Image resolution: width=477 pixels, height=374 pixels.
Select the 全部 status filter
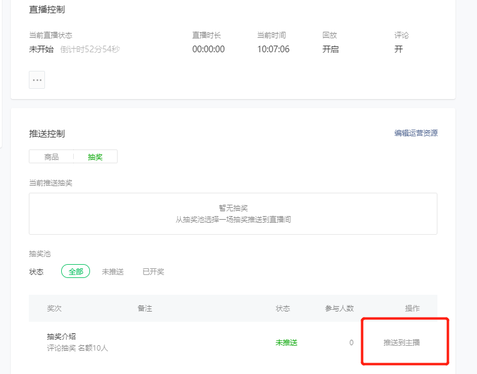(76, 271)
